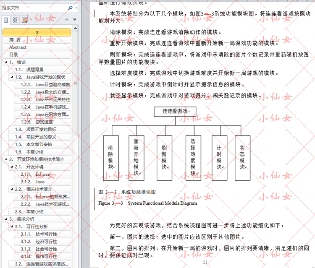Click the 刷新模块 diagram box
Viewport: 315px width, 268px height.
164,158
